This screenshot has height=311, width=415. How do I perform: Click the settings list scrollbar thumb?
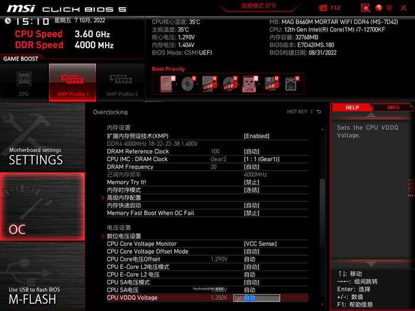pos(322,213)
